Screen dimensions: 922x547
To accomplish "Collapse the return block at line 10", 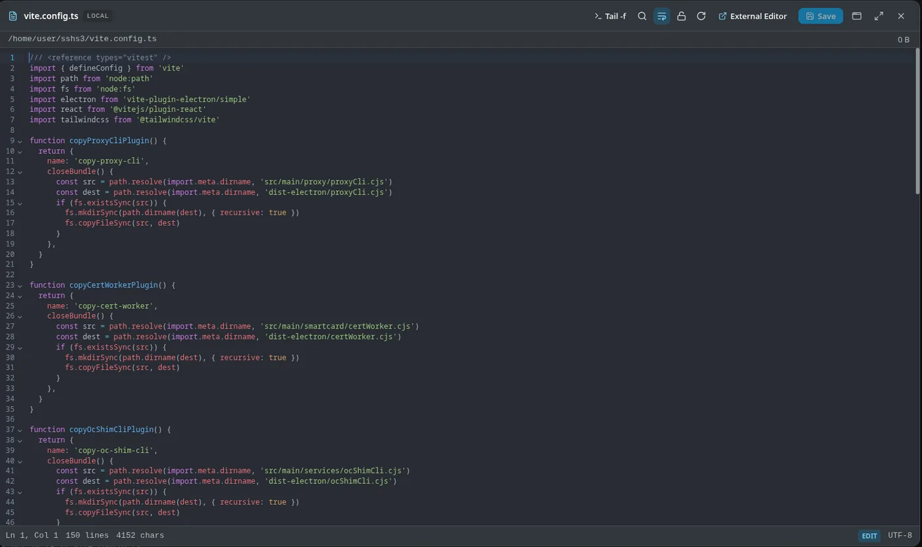I will 20,151.
